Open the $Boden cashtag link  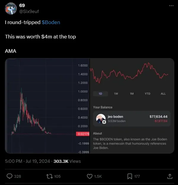tap(51, 22)
